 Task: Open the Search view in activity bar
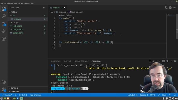4,16
